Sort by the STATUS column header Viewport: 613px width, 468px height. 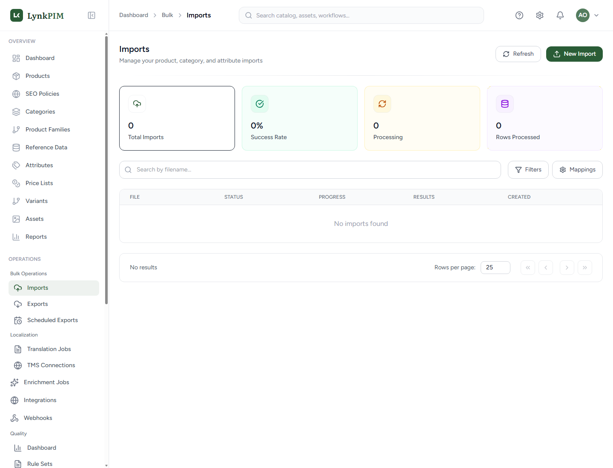(x=234, y=197)
